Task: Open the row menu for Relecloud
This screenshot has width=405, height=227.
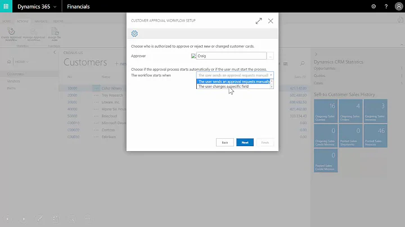Action: click(96, 116)
